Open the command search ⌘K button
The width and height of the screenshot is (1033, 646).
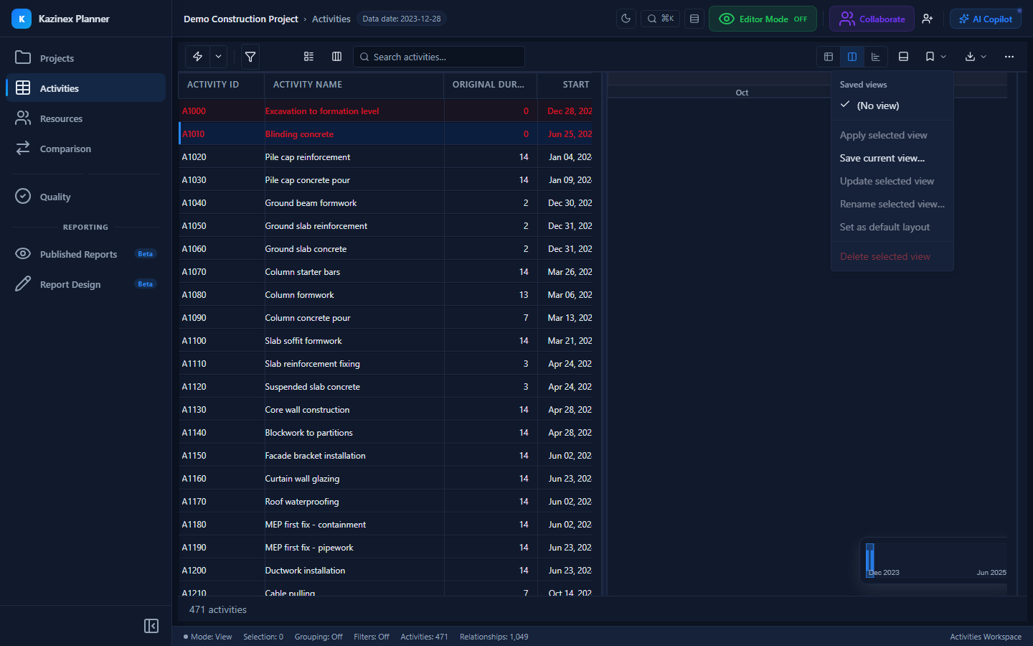click(x=661, y=19)
